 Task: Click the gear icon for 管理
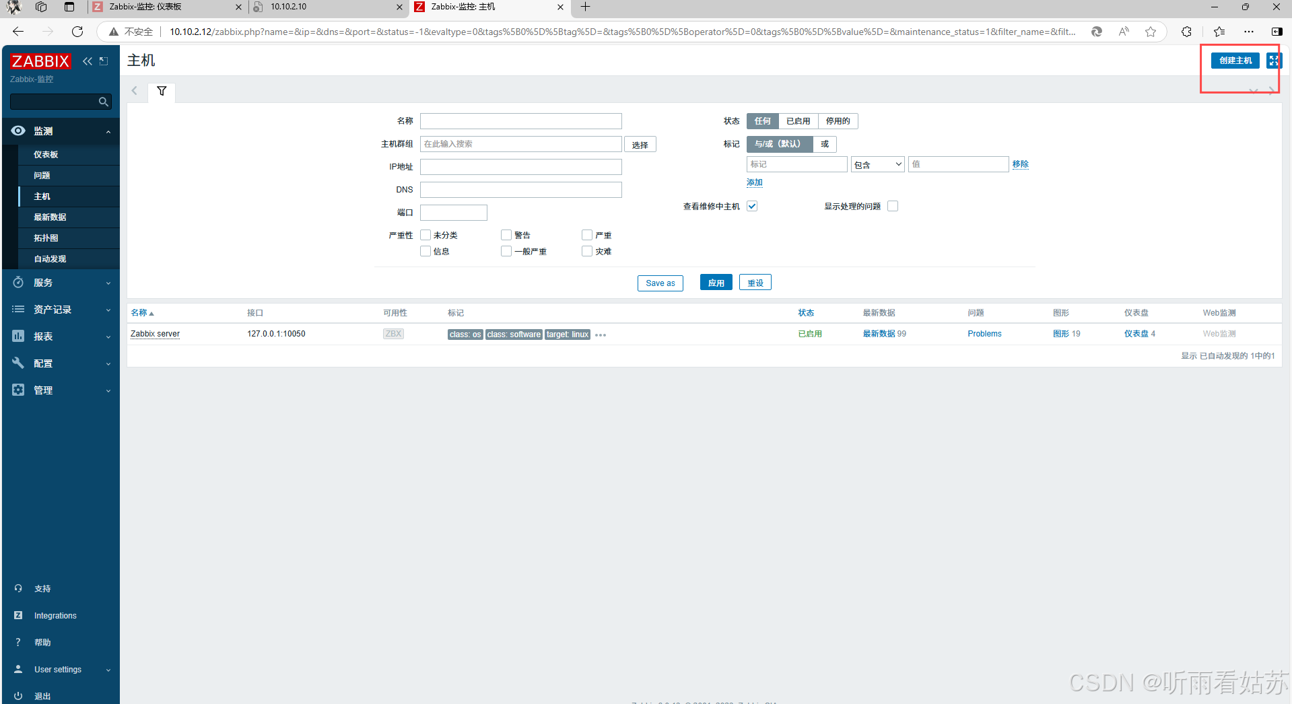(x=18, y=390)
